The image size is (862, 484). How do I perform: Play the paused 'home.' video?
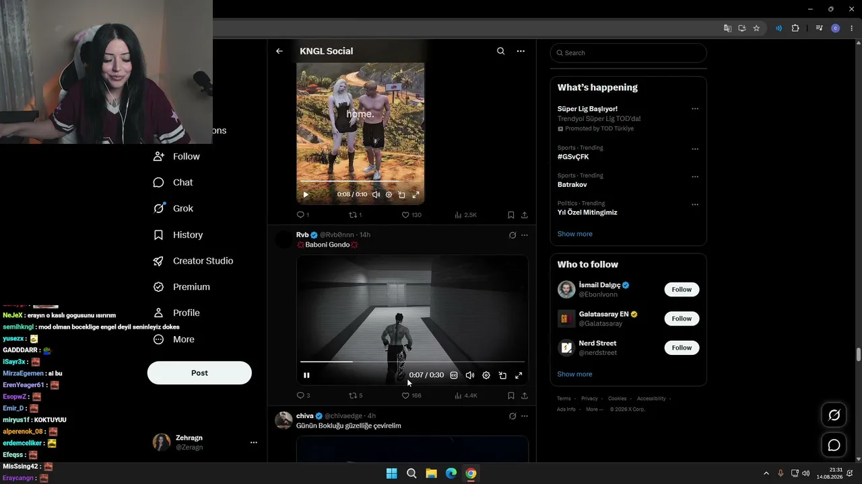(306, 195)
